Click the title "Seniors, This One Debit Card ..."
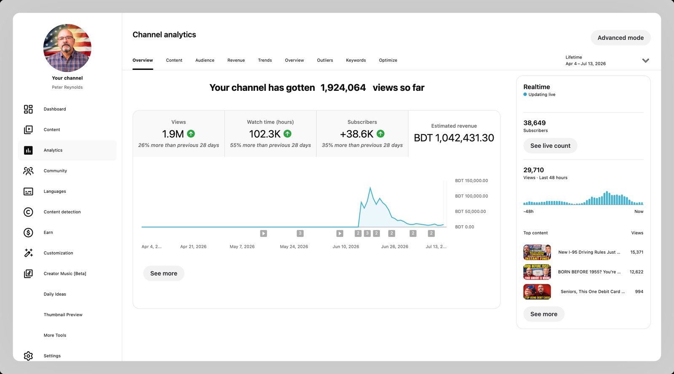Screen dimensions: 674x374 click(x=593, y=292)
